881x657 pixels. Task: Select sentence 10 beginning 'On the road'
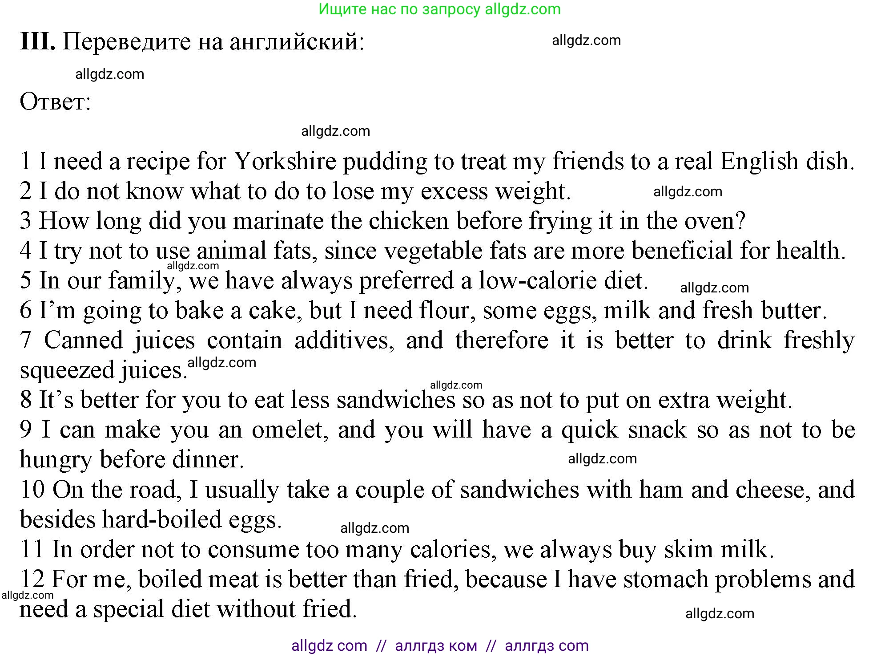[x=437, y=490]
